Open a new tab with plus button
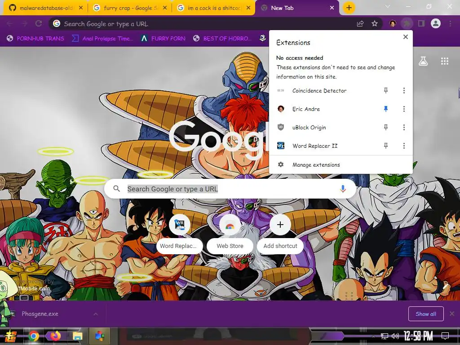460x345 pixels. tap(349, 8)
